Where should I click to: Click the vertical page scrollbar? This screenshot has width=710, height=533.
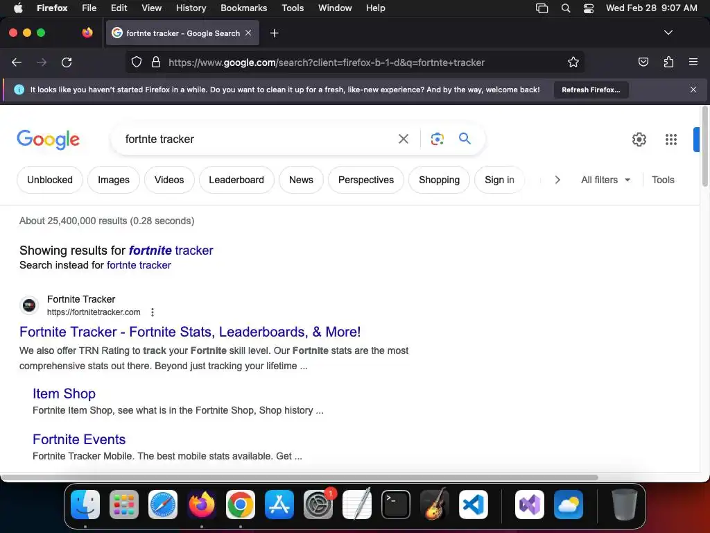pos(704,146)
